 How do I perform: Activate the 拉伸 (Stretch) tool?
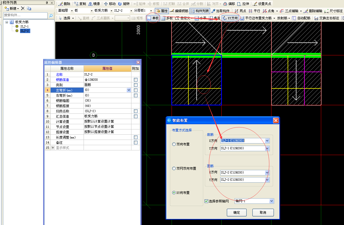[x=243, y=4]
